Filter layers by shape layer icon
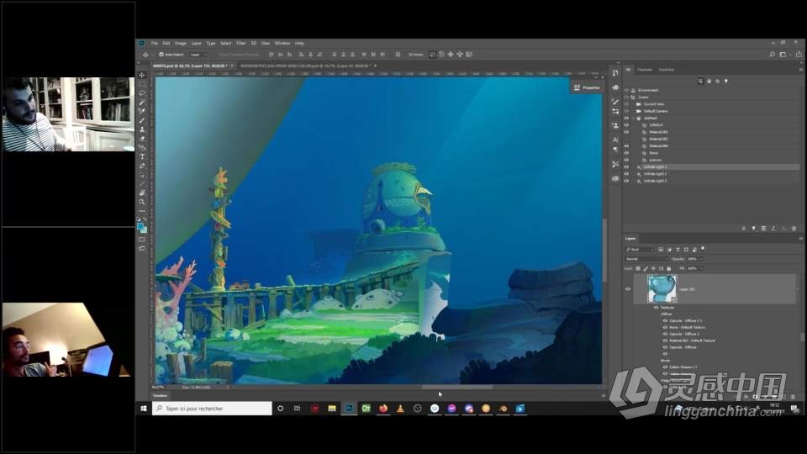This screenshot has height=454, width=807. click(x=686, y=250)
